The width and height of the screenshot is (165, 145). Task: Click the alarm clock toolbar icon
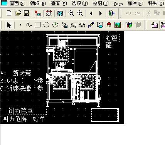tap(49, 13)
